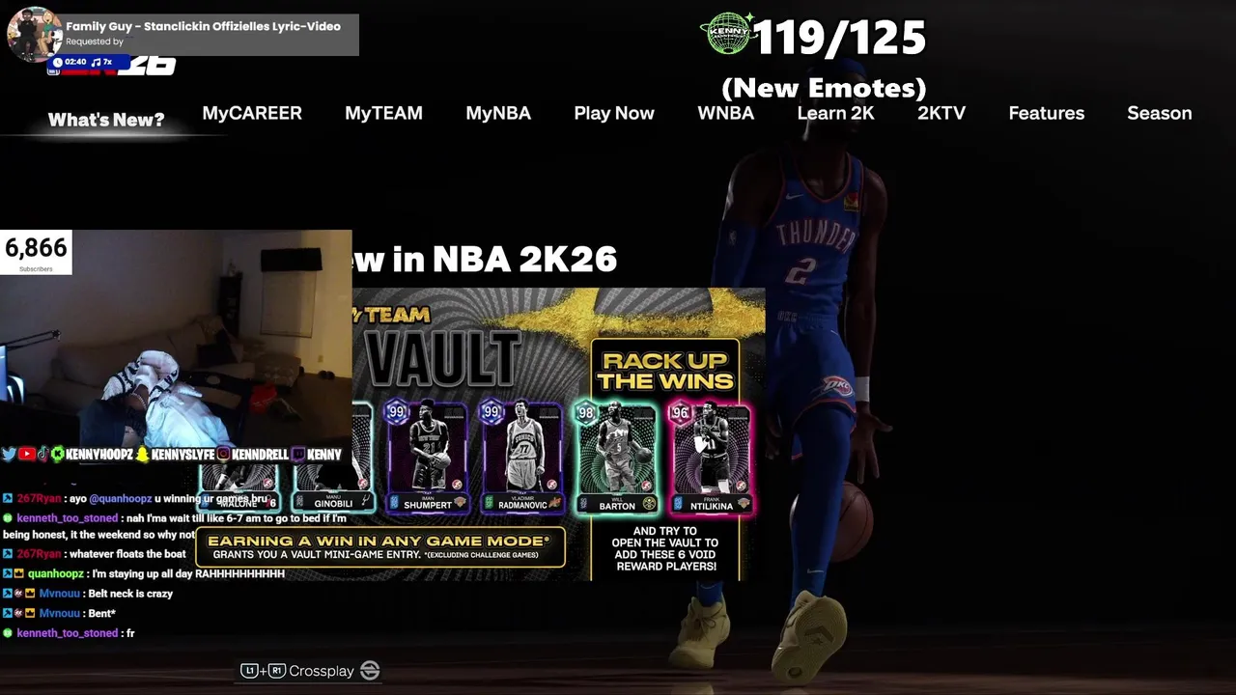Click the 99 rating badge on Shumpert card
This screenshot has width=1236, height=695.
click(x=396, y=413)
